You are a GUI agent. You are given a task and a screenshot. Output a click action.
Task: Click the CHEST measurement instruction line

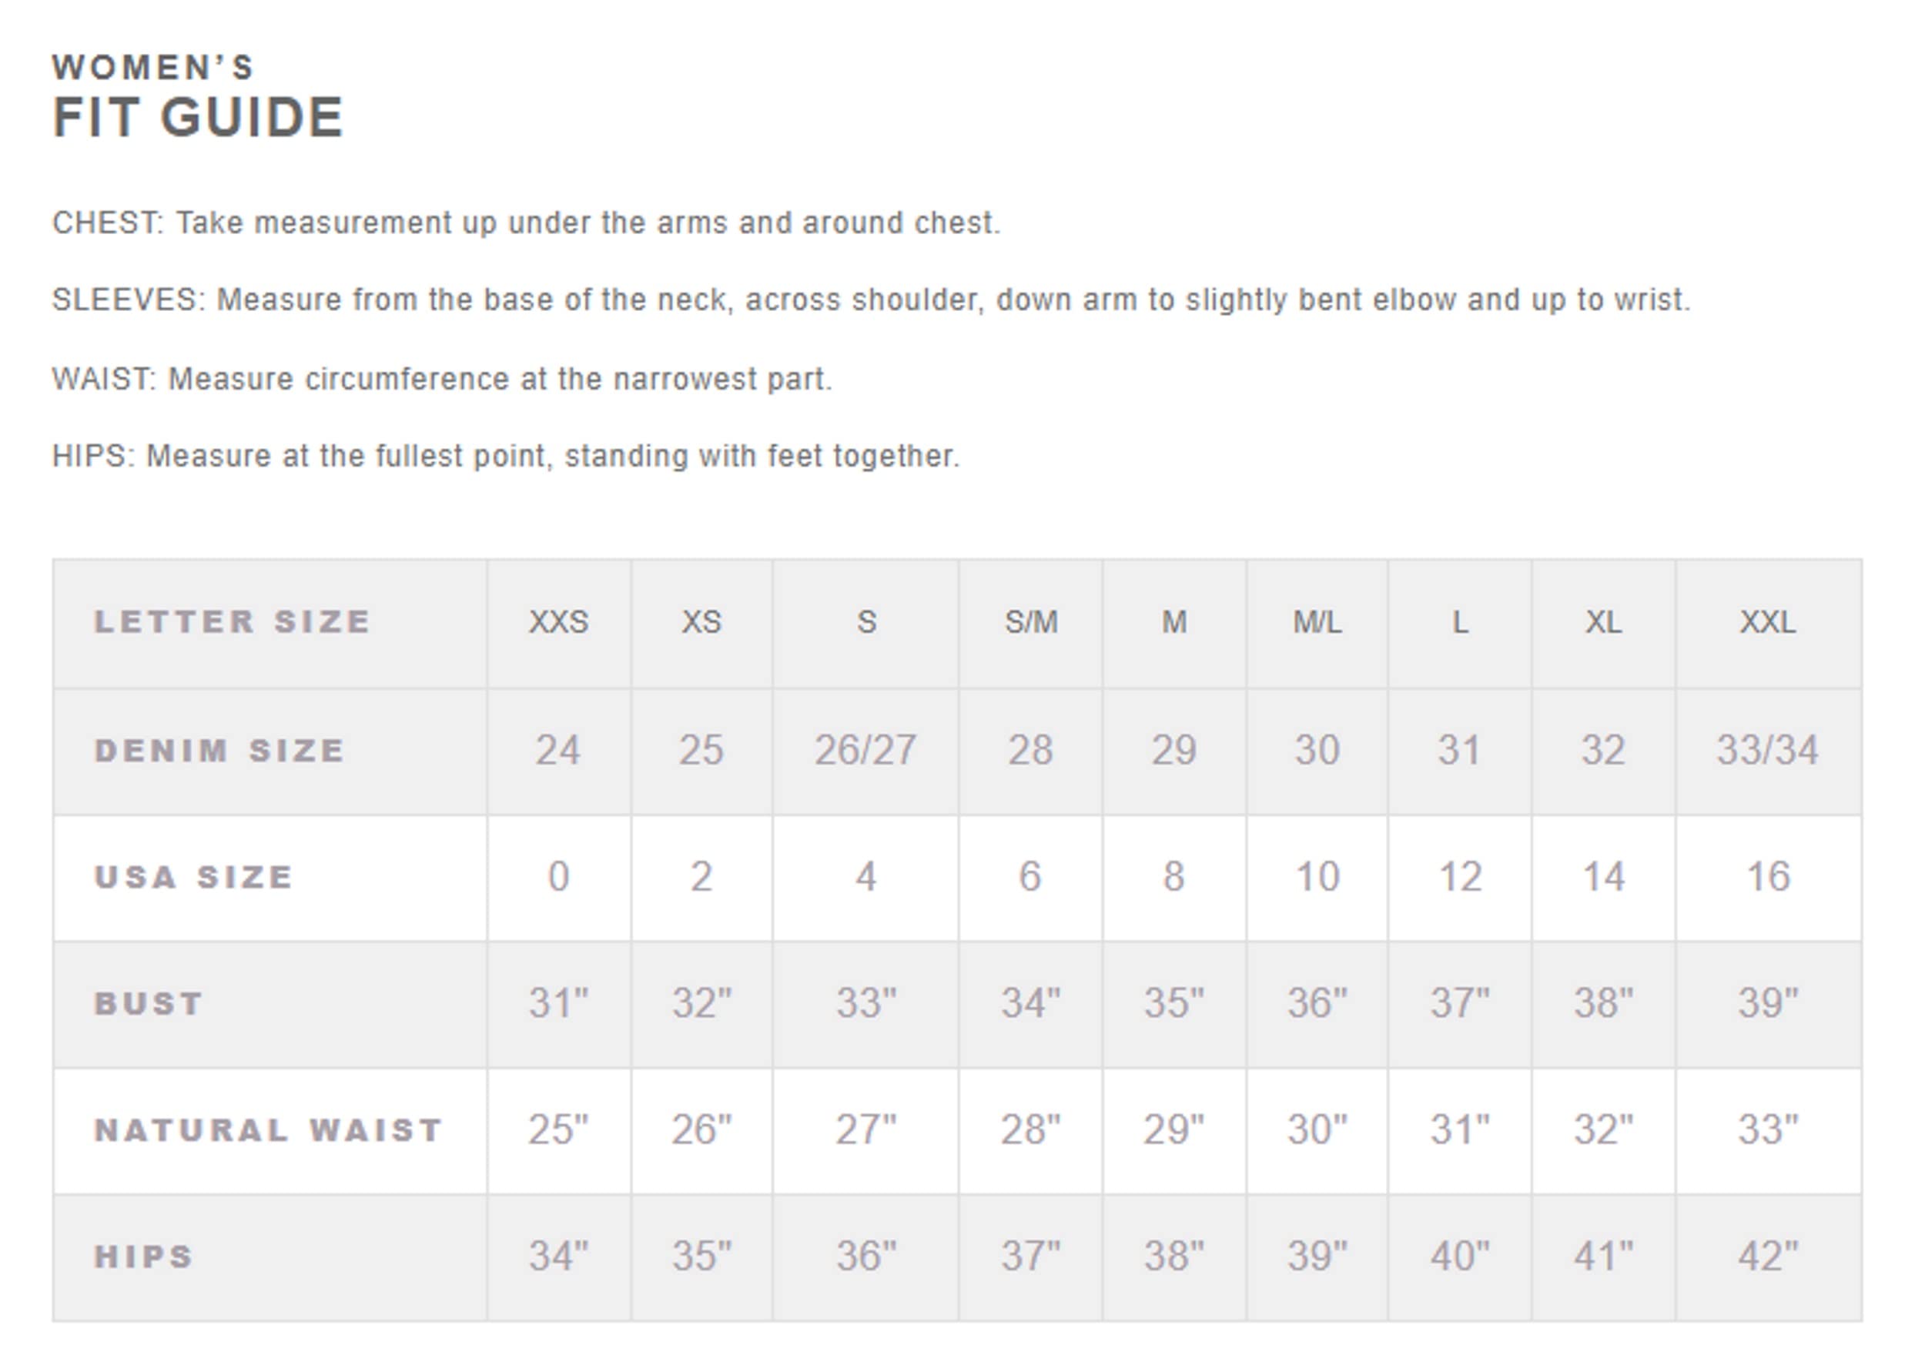[526, 223]
